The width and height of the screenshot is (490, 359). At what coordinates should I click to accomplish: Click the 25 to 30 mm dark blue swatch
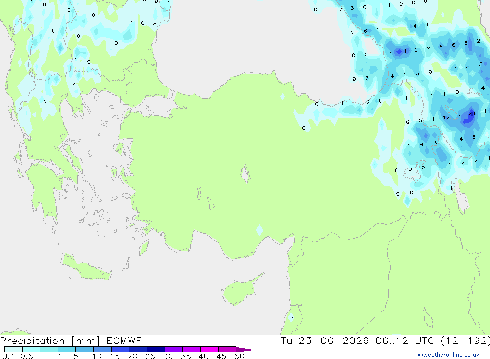(156, 349)
